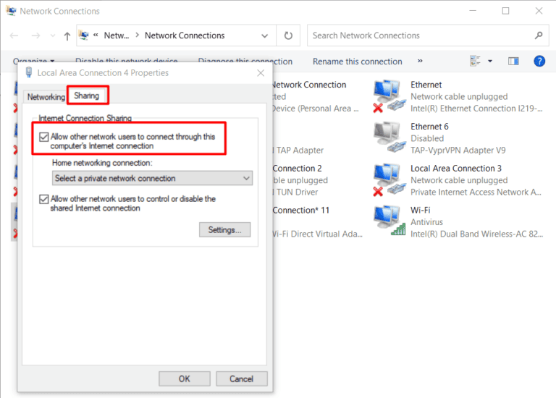The height and width of the screenshot is (398, 556).
Task: Uncheck Allow users to control shared connection
Action: click(45, 199)
